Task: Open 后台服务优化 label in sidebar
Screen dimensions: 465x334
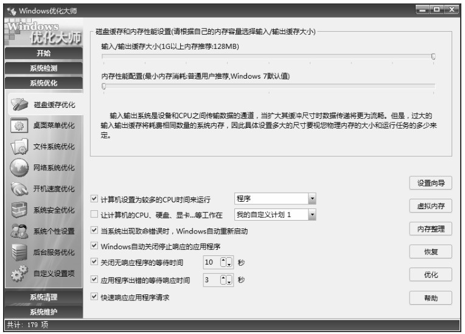Action: coord(54,252)
